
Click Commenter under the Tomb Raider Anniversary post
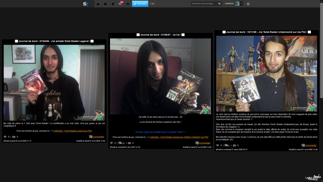(204, 143)
